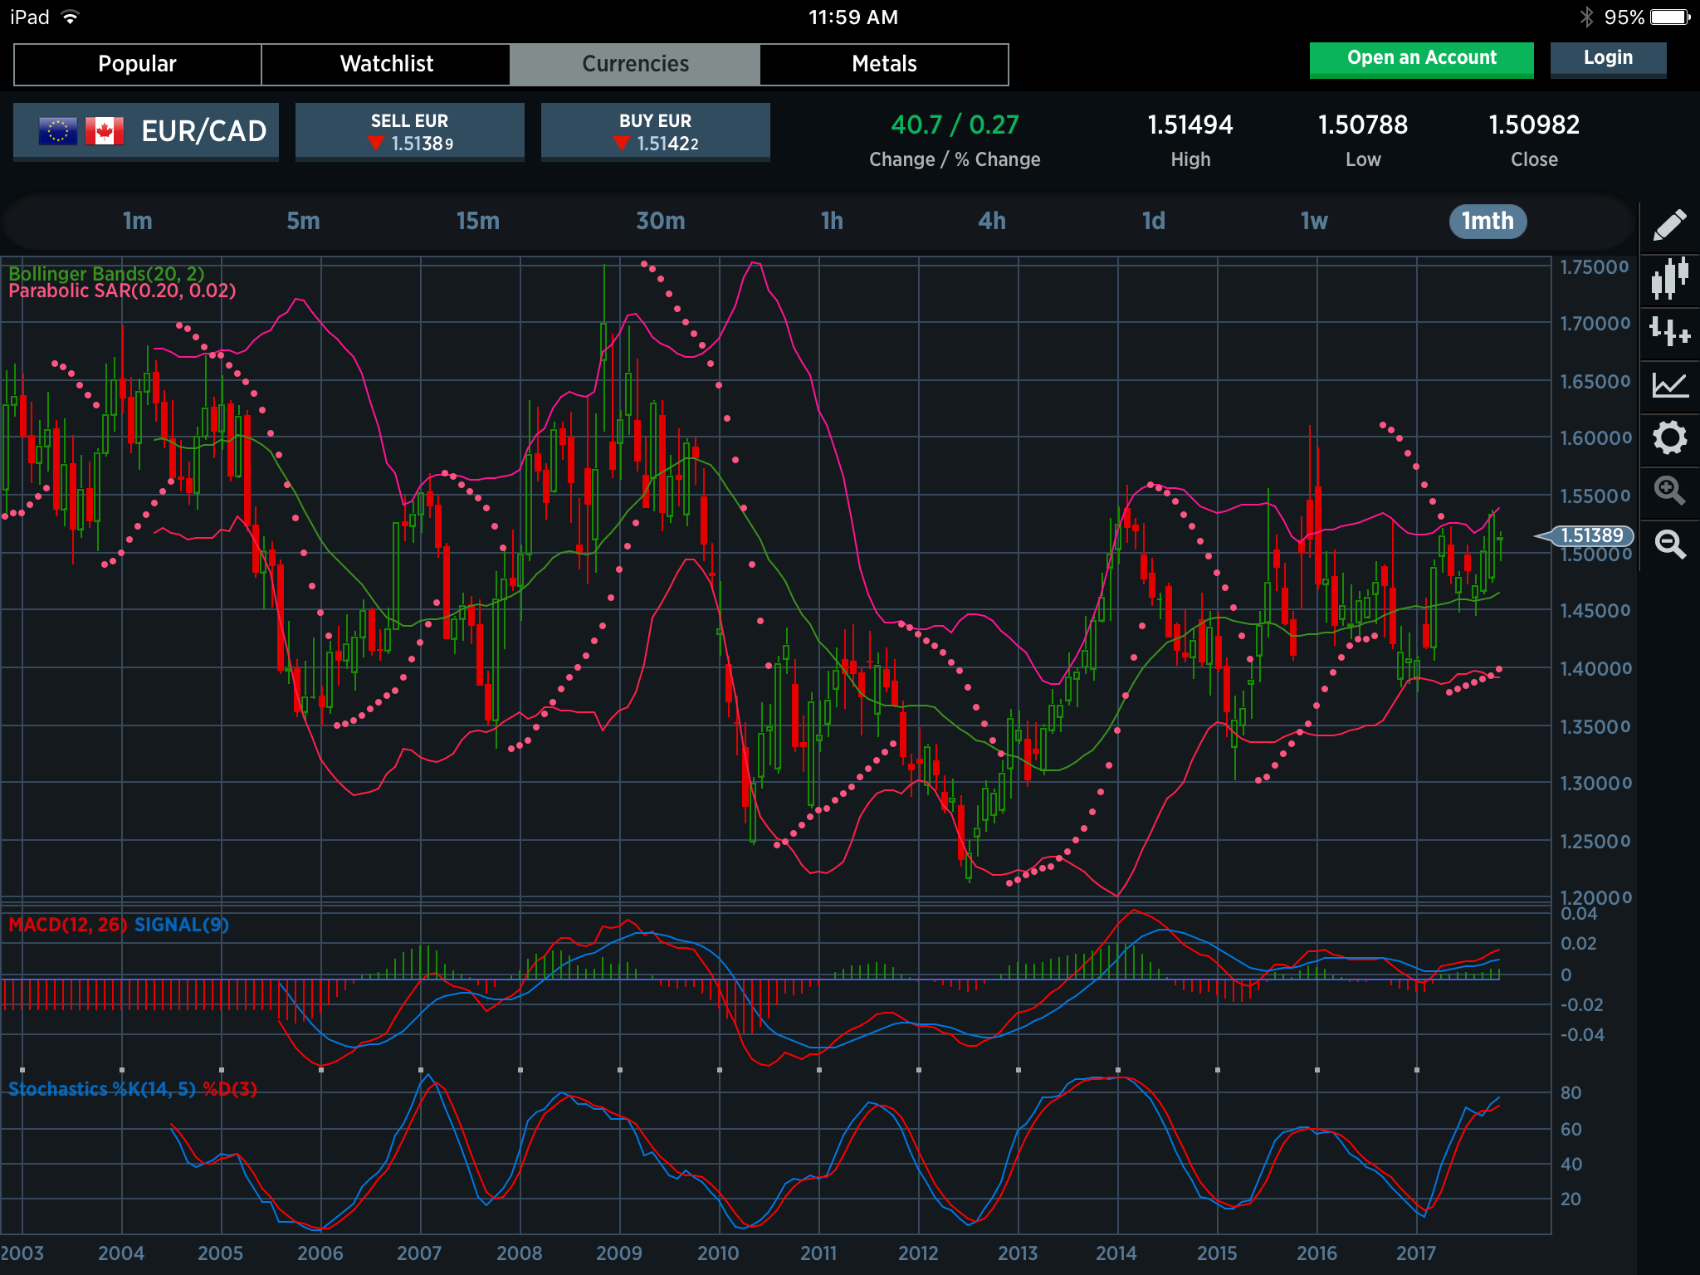Tap the change value 40.7 / 0.27
This screenshot has height=1275, width=1700.
coord(955,125)
